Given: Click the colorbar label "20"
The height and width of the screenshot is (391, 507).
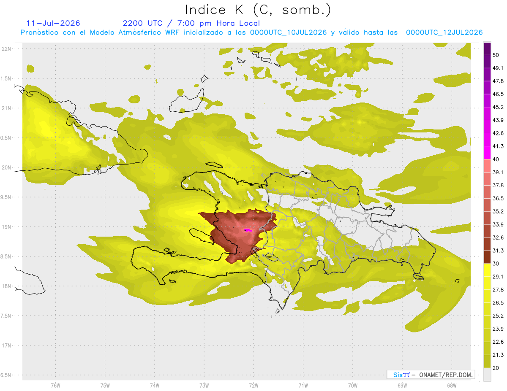Looking at the screenshot, I should click(x=496, y=368).
